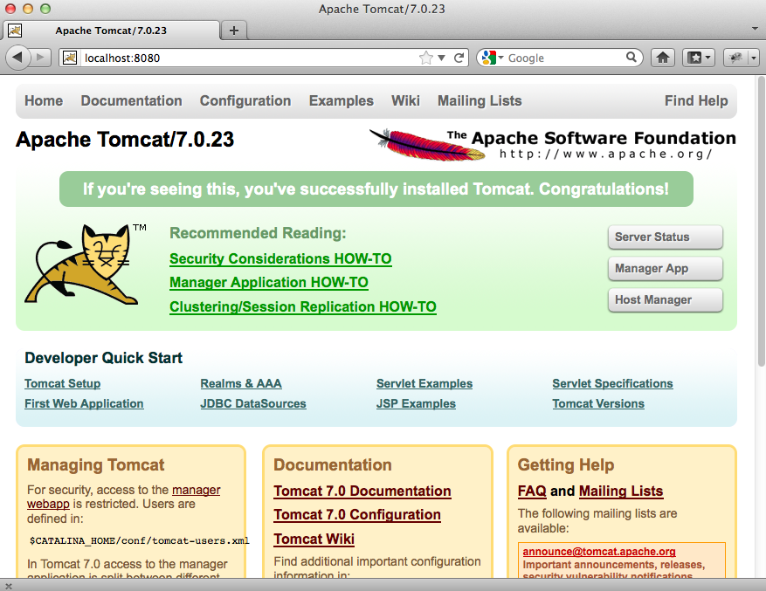Open Mailing Lists in the nav bar

click(480, 100)
